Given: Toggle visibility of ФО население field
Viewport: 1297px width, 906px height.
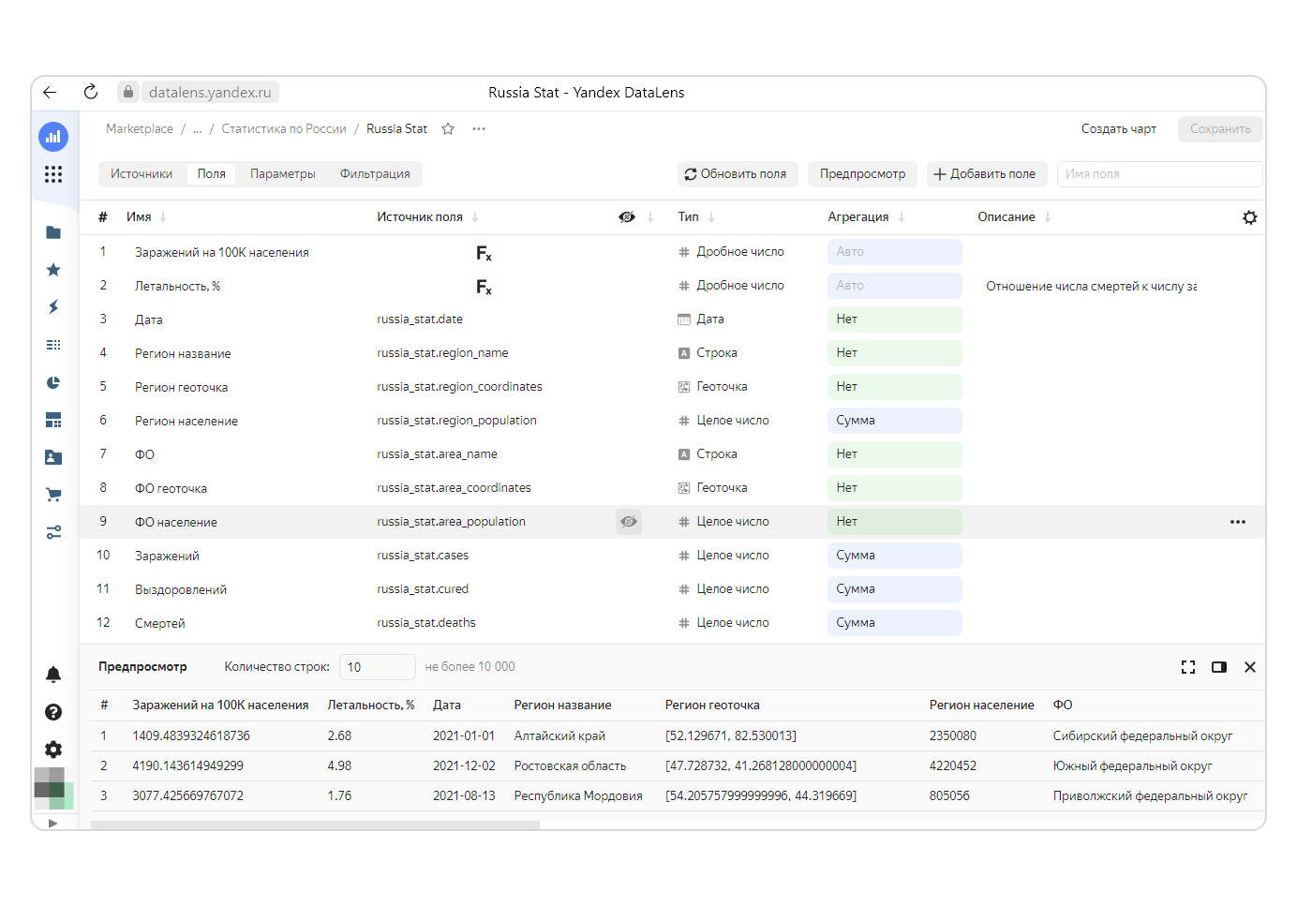Looking at the screenshot, I should point(629,522).
